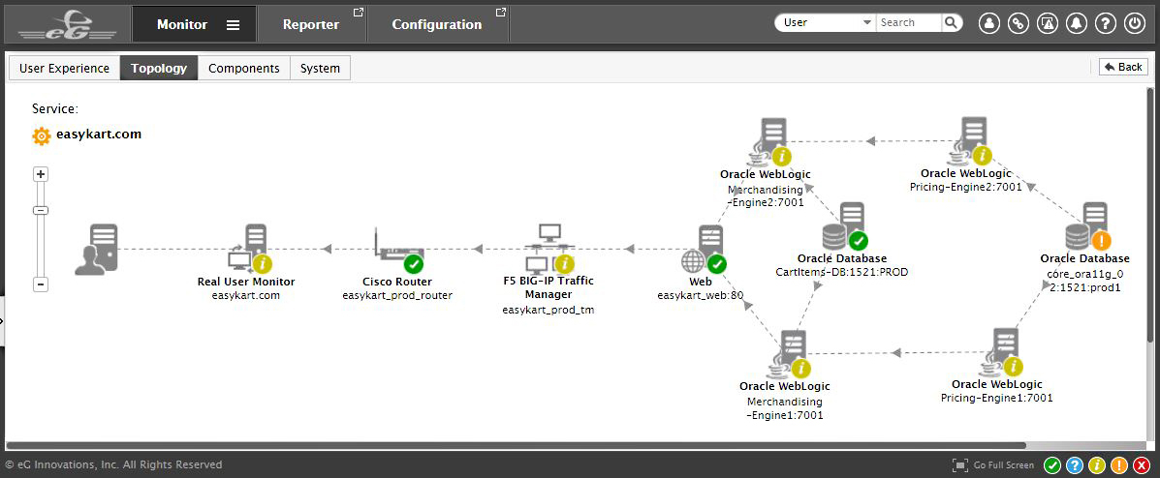Open the alarm warning screen icon
Image resolution: width=1160 pixels, height=478 pixels.
tap(1047, 23)
